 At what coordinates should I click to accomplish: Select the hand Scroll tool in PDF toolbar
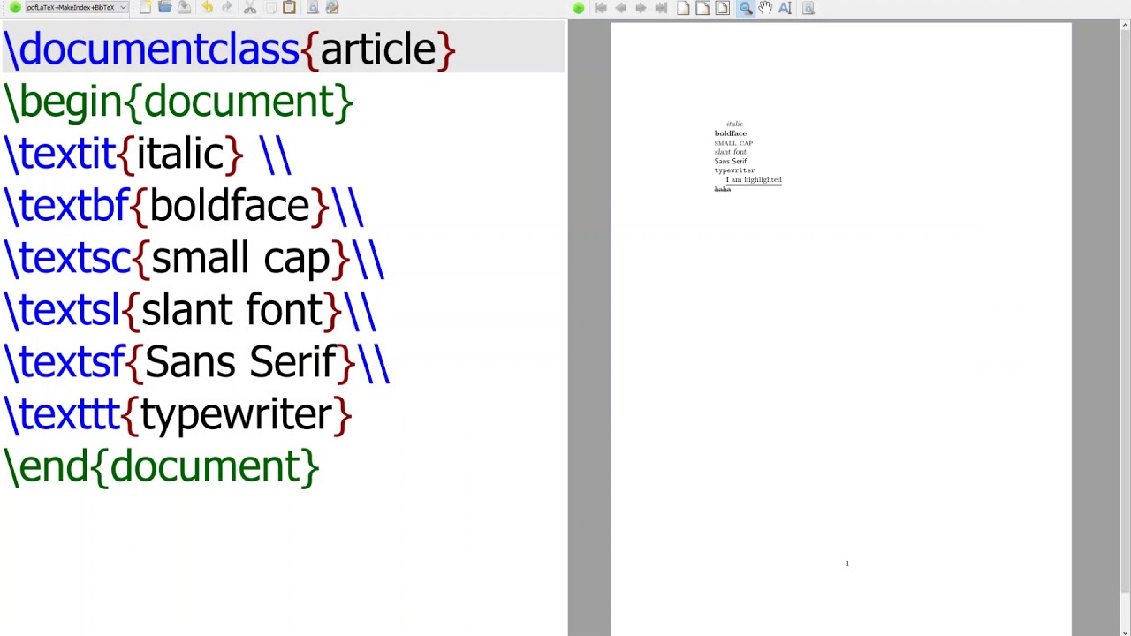click(765, 8)
